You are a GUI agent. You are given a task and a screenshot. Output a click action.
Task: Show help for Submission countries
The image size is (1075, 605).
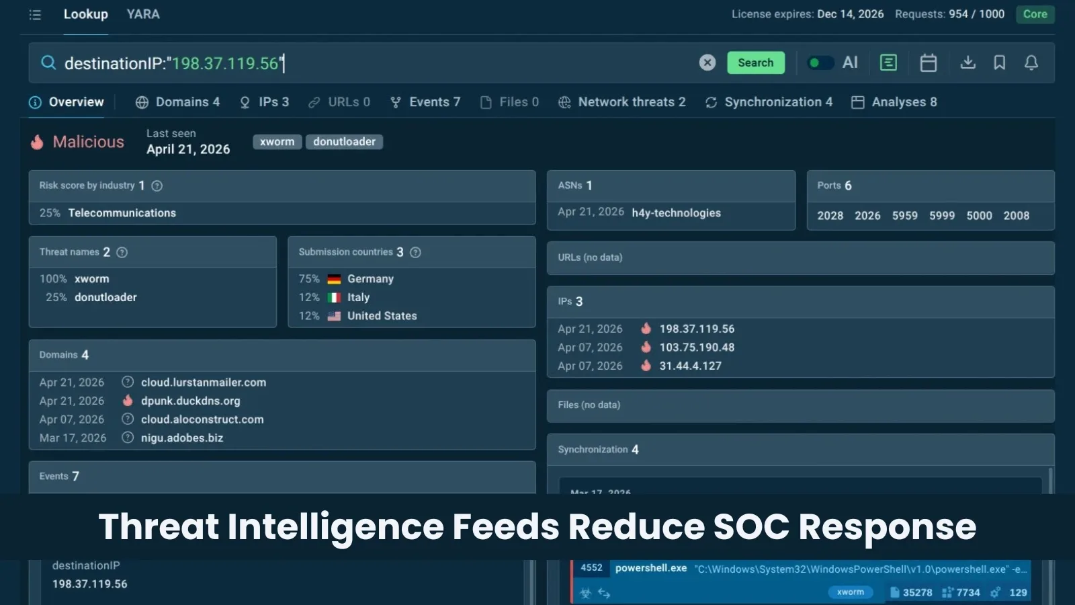point(415,252)
